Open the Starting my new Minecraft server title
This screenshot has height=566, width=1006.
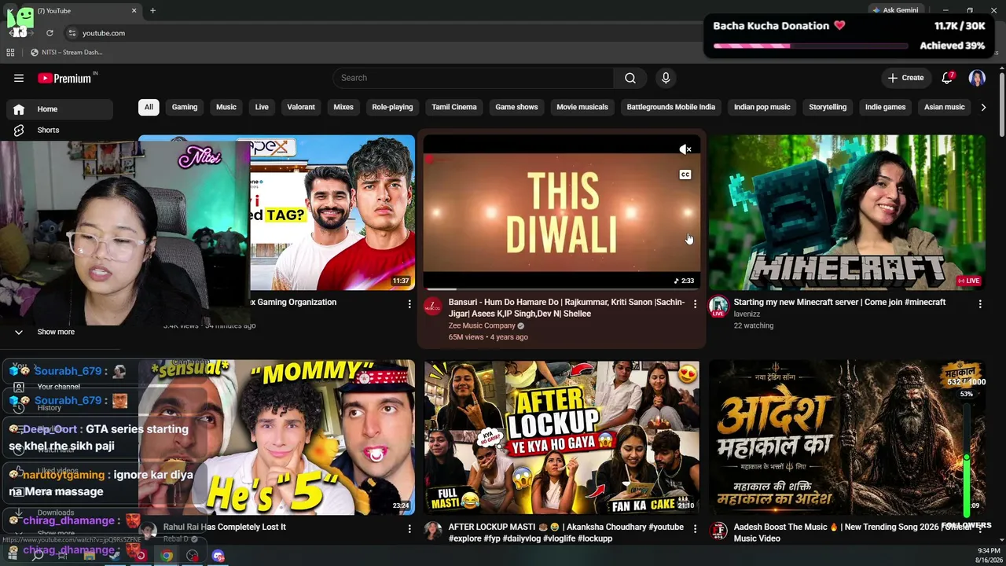pos(839,302)
